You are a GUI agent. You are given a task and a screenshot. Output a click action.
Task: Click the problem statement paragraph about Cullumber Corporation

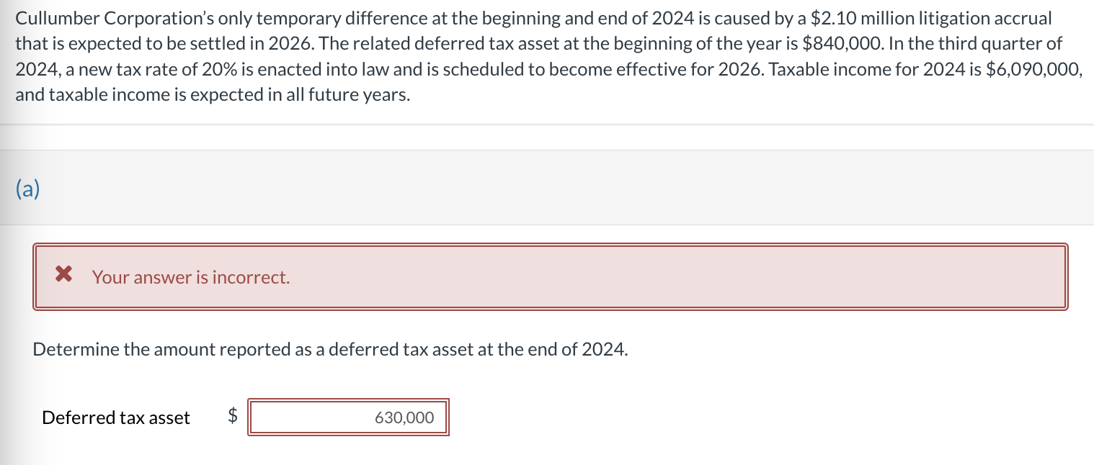504,55
